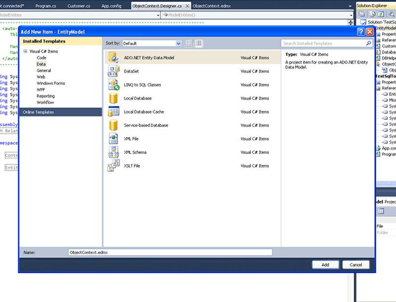Select the Windows Forms category
396x302 pixels.
coord(51,83)
